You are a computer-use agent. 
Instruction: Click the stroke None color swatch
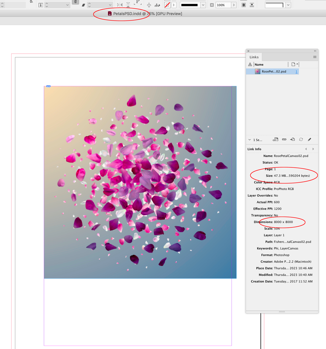point(167,5)
